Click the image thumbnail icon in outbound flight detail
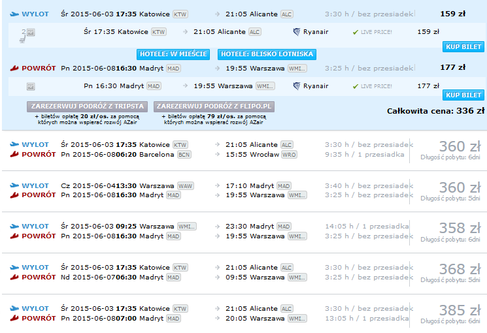This screenshot has width=487, height=333. 31,32
